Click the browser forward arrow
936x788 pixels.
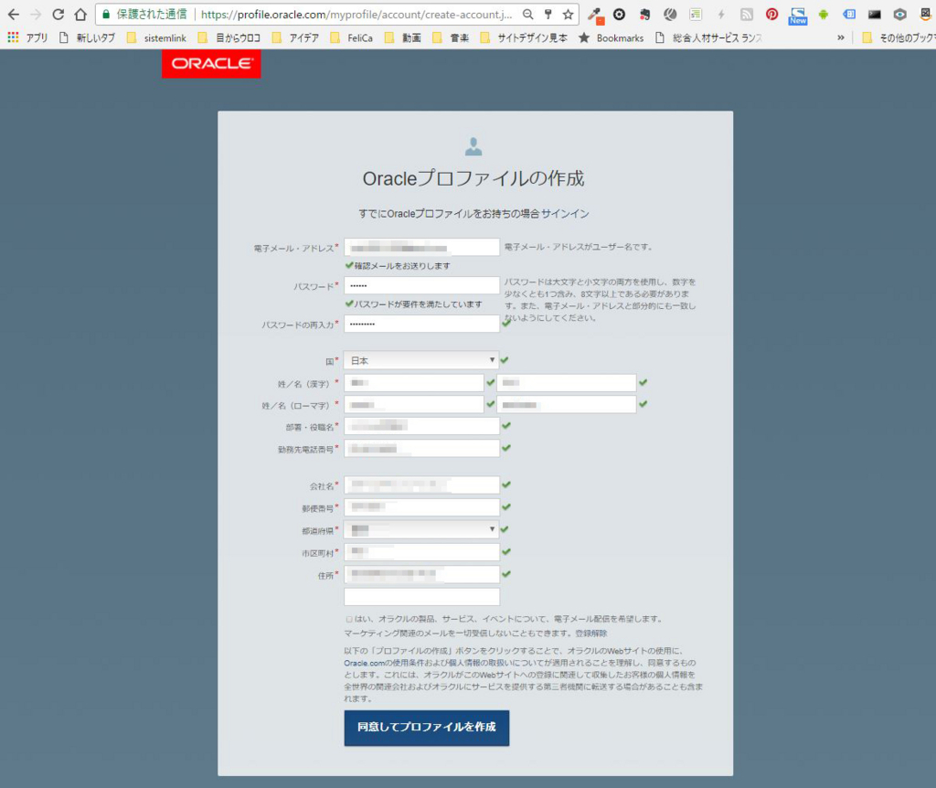pos(36,15)
